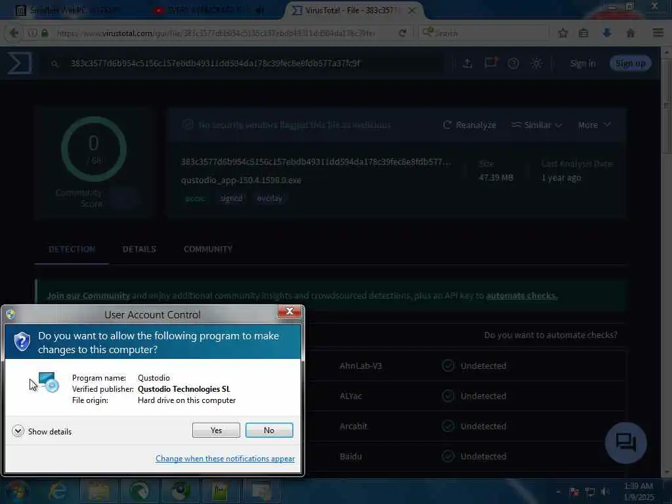Switch to the COMMUNITY tab

tap(208, 249)
